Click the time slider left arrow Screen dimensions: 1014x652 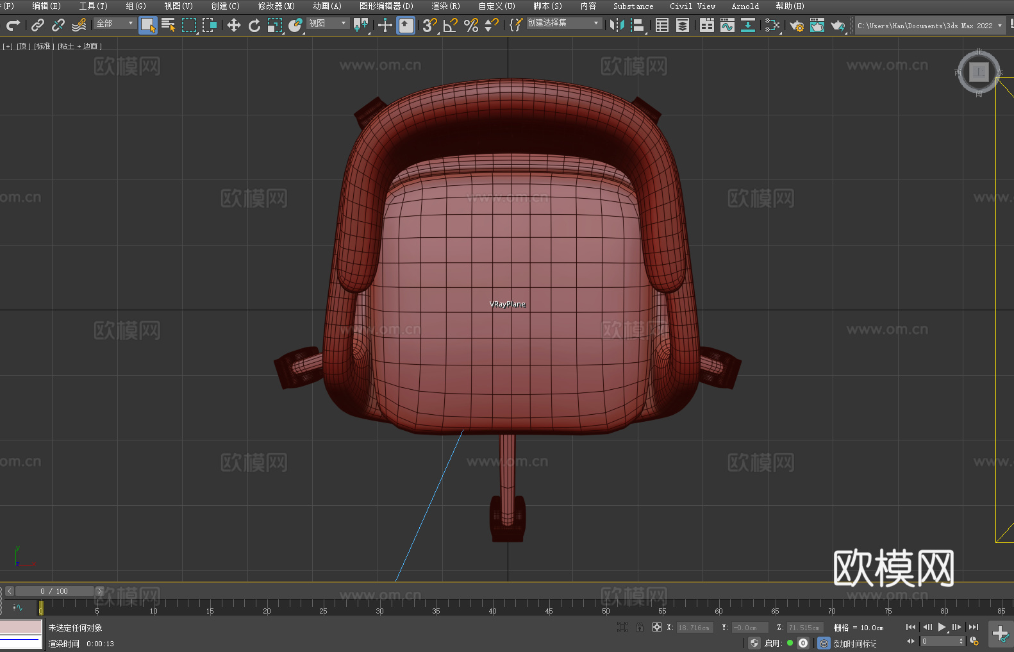pyautogui.click(x=10, y=591)
